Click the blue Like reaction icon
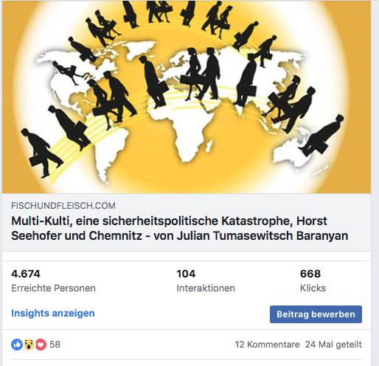 (17, 345)
